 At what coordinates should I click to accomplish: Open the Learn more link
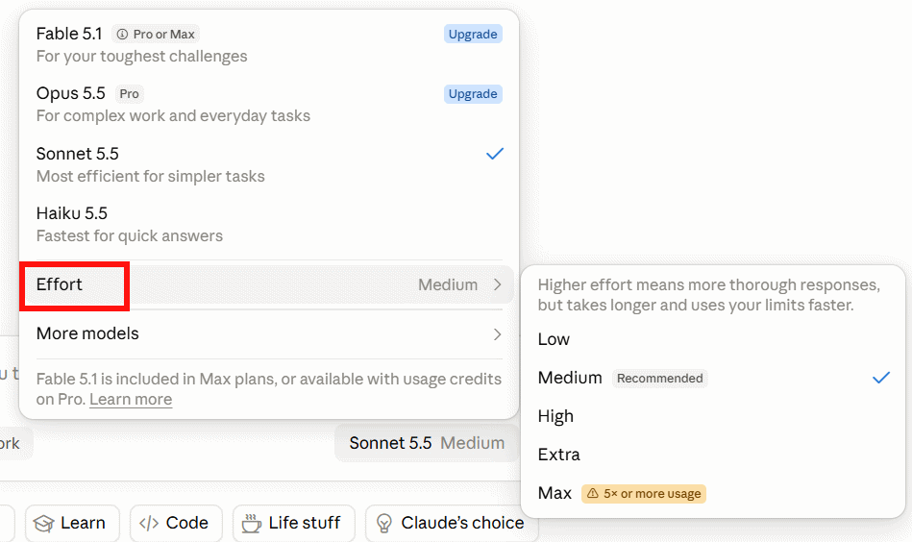pyautogui.click(x=131, y=400)
